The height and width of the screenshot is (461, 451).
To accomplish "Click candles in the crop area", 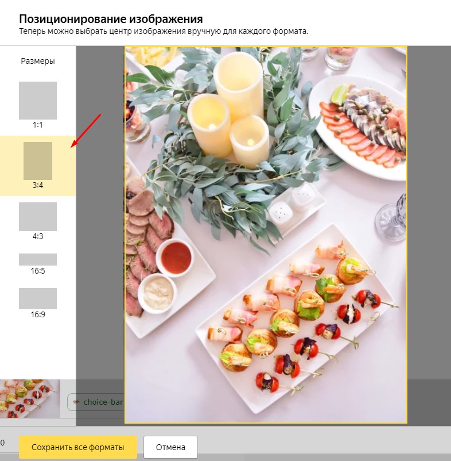I will 230,105.
